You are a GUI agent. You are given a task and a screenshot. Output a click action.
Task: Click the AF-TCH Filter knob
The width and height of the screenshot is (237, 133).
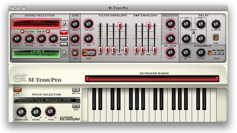click(170, 52)
